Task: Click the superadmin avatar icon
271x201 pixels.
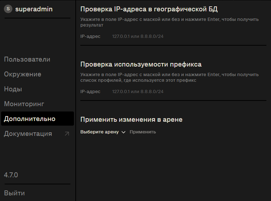Action: [x=8, y=9]
